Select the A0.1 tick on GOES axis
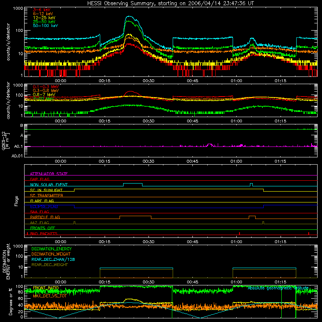This screenshot has height=322, width=322. [19, 147]
